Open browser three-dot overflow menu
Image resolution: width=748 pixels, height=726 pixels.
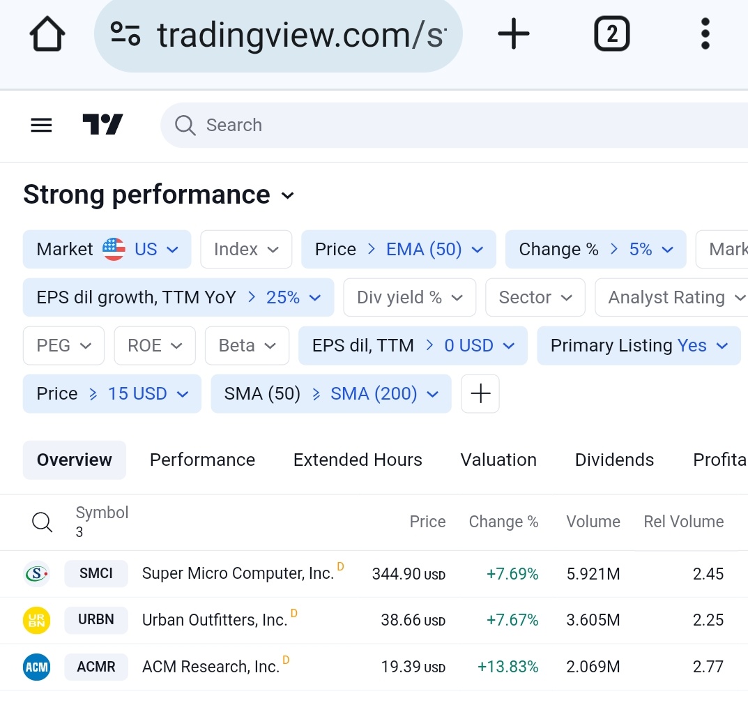tap(705, 34)
